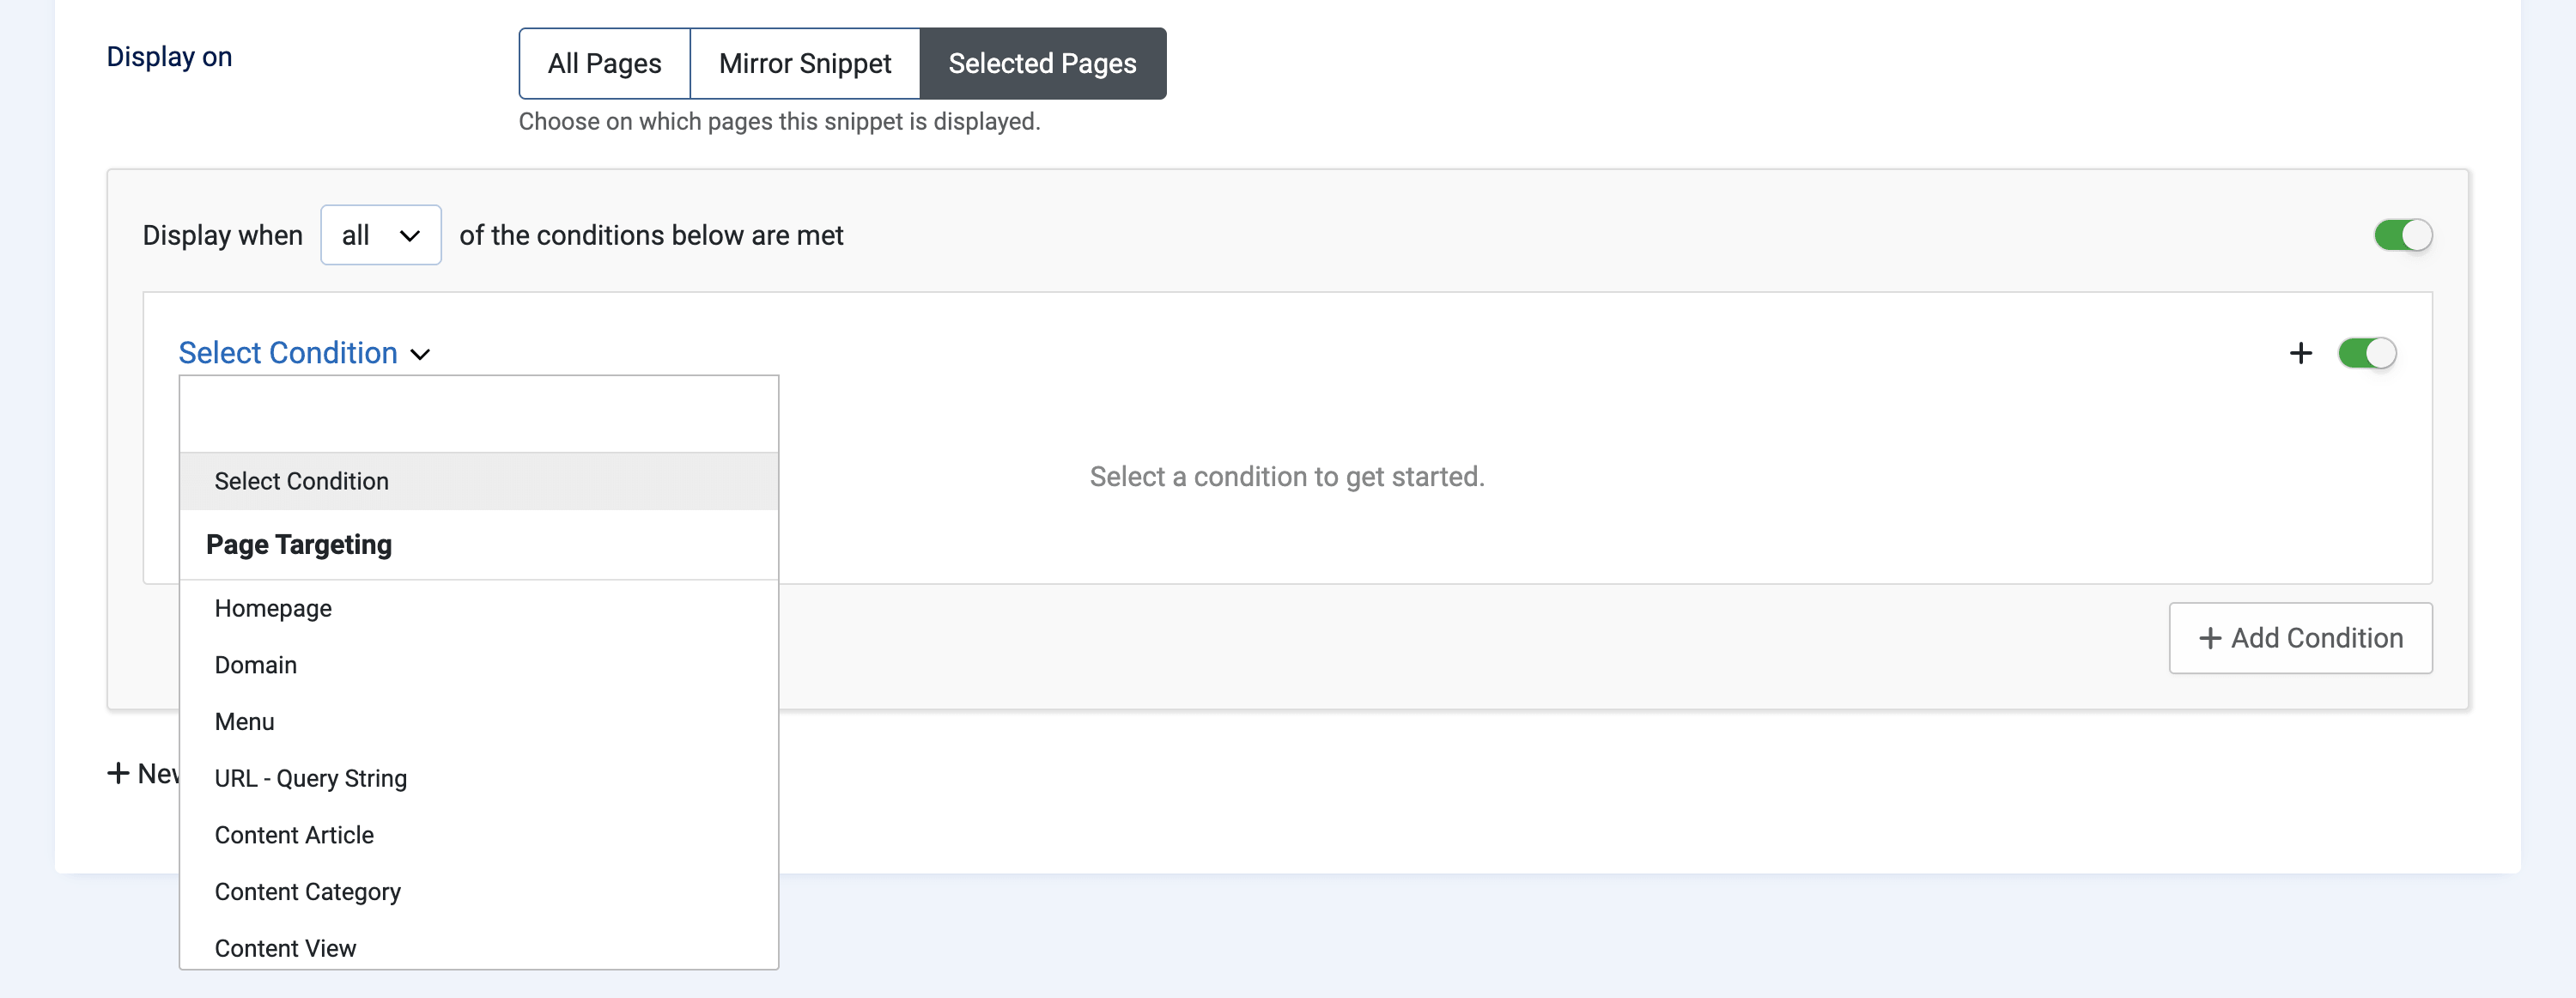Click the dropdown search input field
The height and width of the screenshot is (998, 2576).
pyautogui.click(x=478, y=414)
